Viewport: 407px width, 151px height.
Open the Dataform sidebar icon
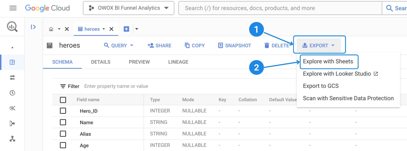click(x=12, y=124)
